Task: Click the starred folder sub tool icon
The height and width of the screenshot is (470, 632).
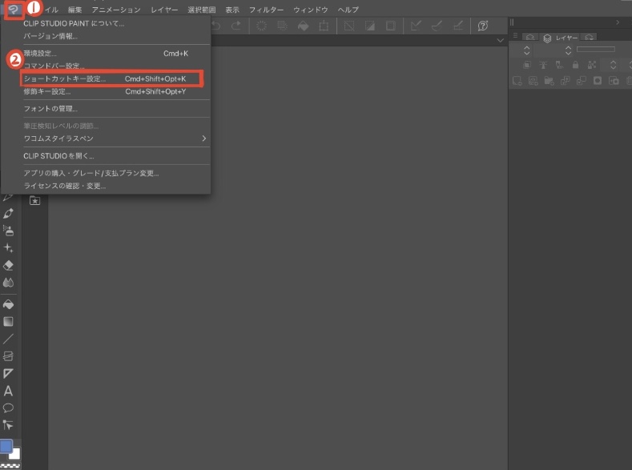Action: pyautogui.click(x=35, y=200)
